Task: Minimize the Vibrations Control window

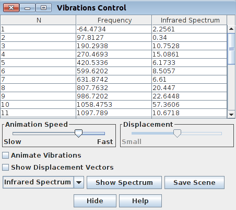Action: pos(27,8)
